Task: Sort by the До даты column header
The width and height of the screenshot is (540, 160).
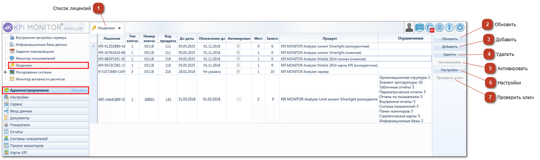Action: 187,39
